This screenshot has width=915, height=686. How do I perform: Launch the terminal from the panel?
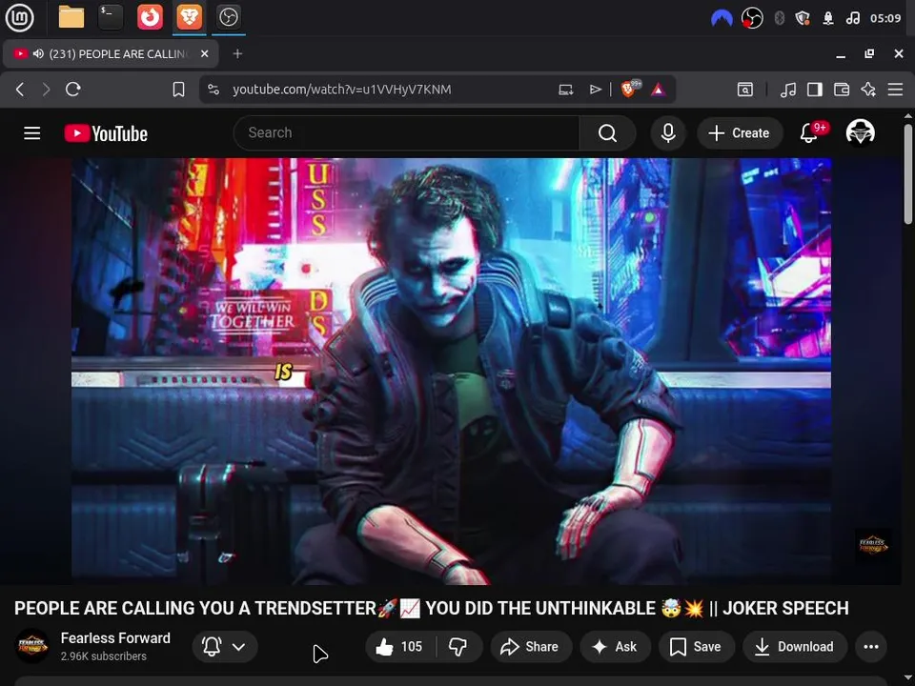point(111,17)
